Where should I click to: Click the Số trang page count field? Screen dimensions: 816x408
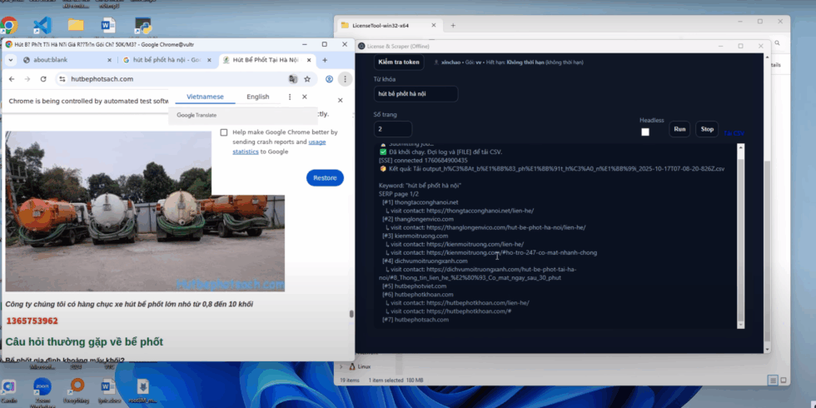(x=393, y=129)
